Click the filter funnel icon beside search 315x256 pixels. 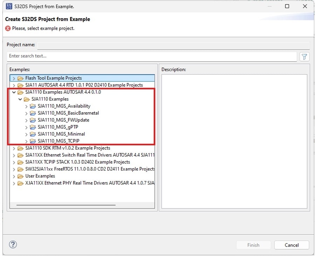pyautogui.click(x=304, y=56)
